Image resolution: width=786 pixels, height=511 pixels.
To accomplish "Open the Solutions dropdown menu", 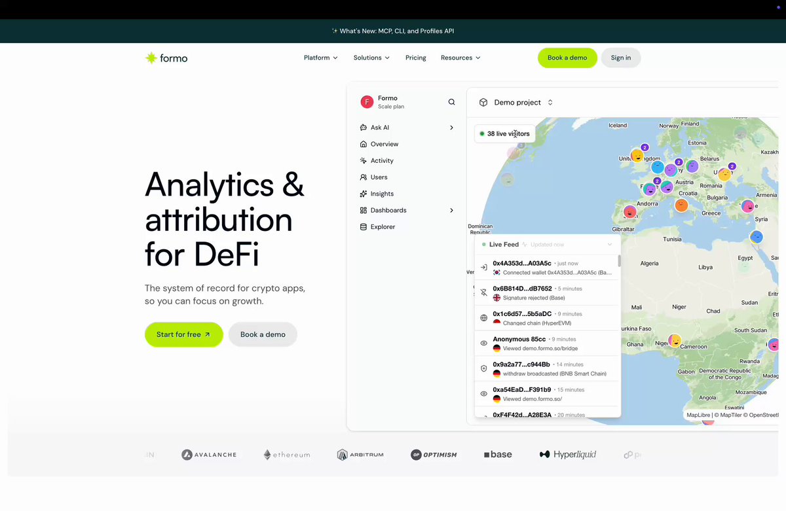I will click(x=371, y=58).
